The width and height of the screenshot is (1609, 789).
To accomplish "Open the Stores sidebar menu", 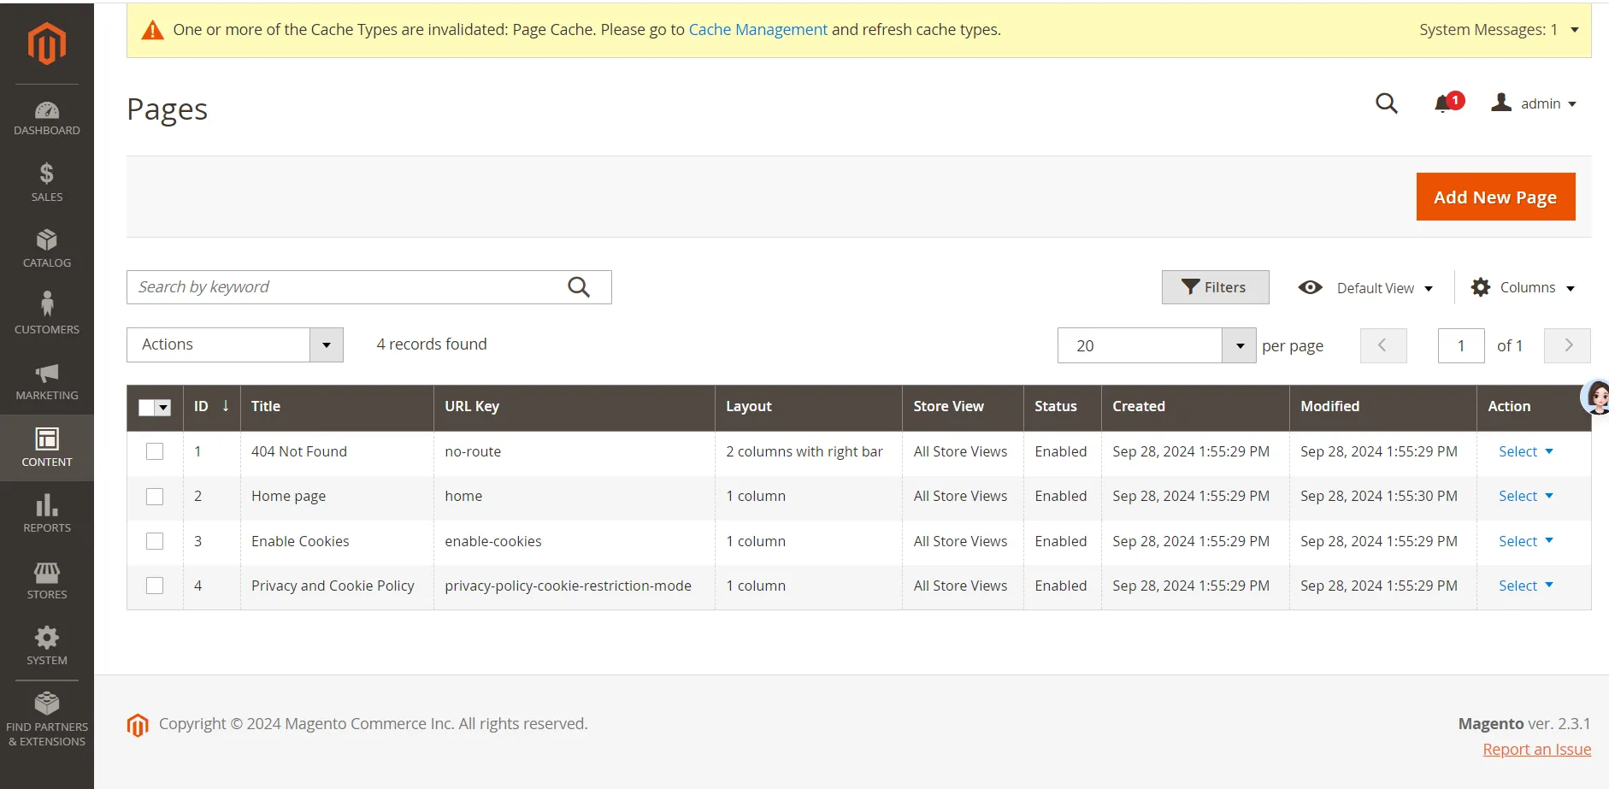I will pyautogui.click(x=47, y=580).
